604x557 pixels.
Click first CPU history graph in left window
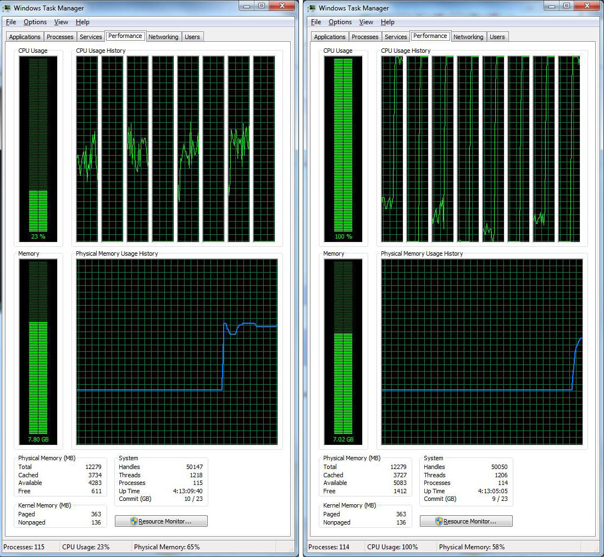click(87, 149)
